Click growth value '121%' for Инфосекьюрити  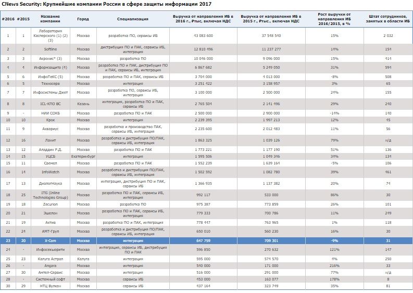pyautogui.click(x=334, y=250)
